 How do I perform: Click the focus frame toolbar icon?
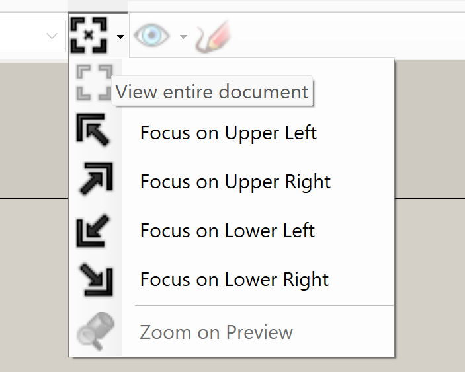pos(89,36)
